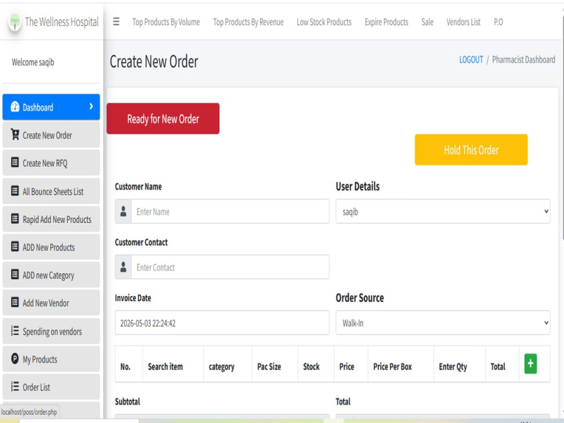The height and width of the screenshot is (423, 564).
Task: Click The Wellness Hospital brand name
Action: click(x=61, y=22)
